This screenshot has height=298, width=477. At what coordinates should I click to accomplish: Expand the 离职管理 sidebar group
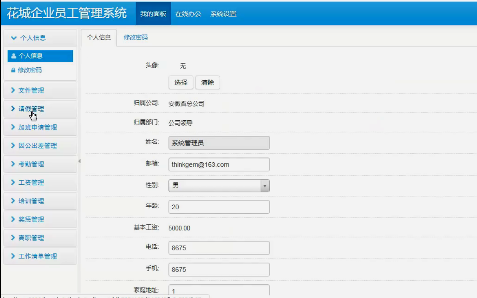click(x=40, y=238)
